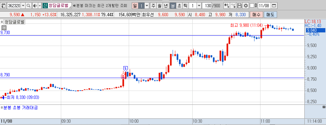Image resolution: width=326 pixels, height=125 pixels.
Task: Click the 최우선 label in info bar
Action: pyautogui.click(x=147, y=15)
